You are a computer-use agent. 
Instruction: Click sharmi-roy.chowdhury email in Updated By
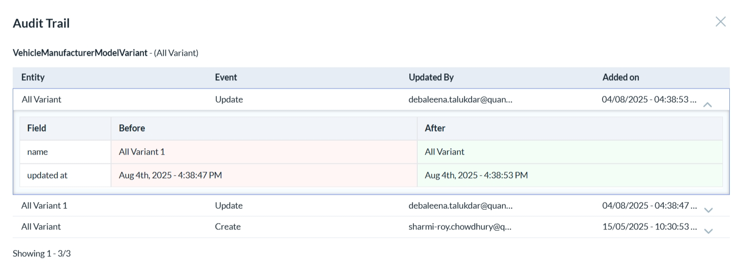460,226
